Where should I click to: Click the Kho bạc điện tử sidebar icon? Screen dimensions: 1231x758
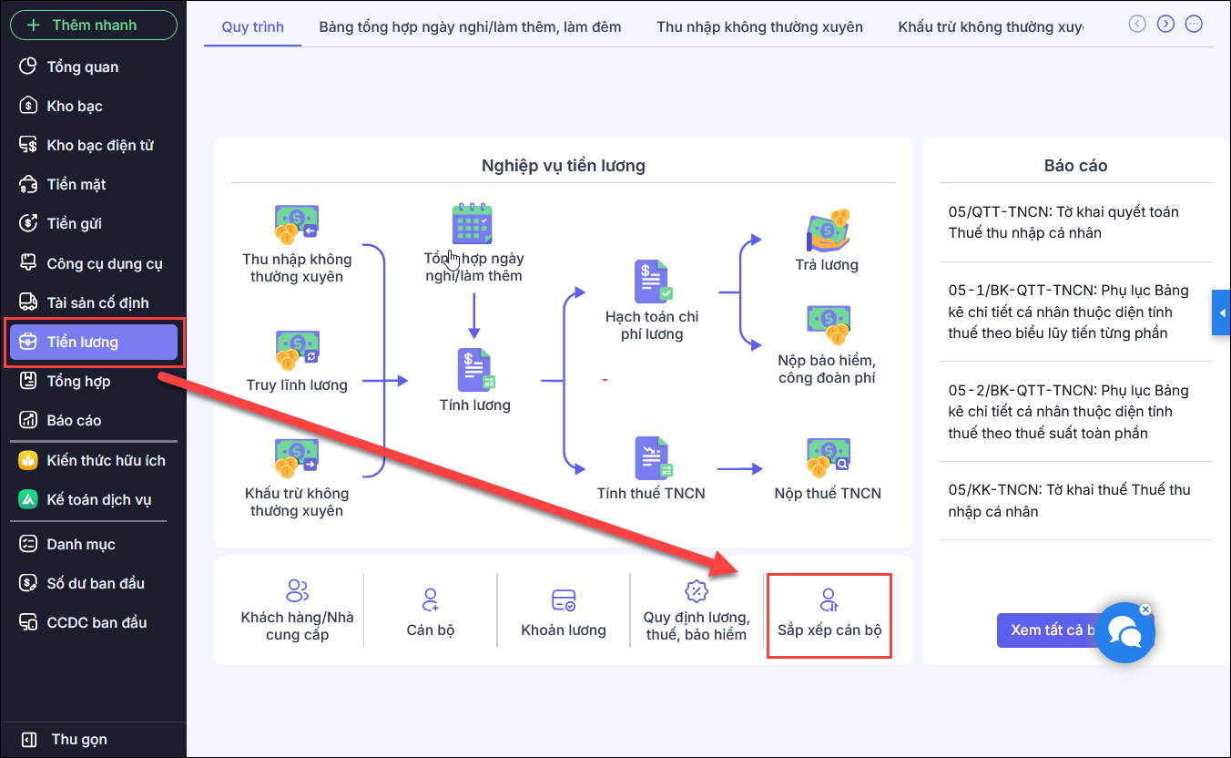coord(28,145)
